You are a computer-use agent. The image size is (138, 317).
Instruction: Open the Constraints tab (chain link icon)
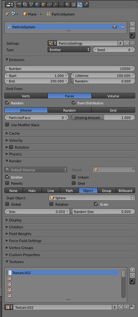click(x=49, y=4)
